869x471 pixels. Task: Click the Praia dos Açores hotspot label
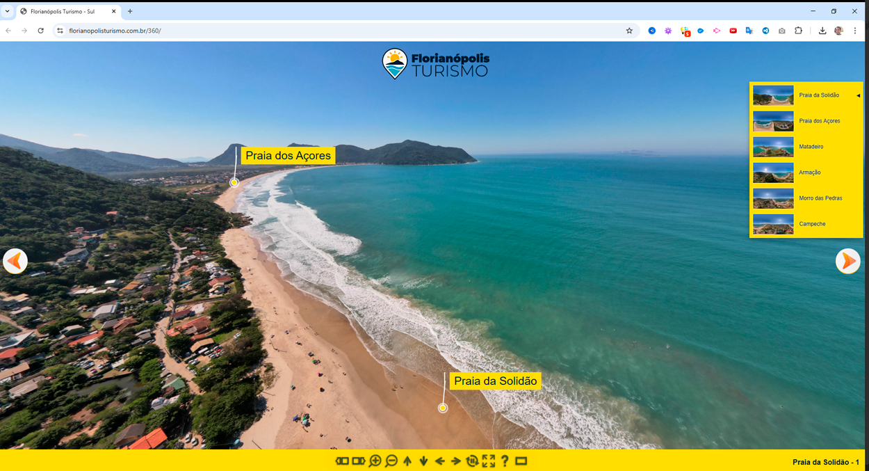(288, 156)
